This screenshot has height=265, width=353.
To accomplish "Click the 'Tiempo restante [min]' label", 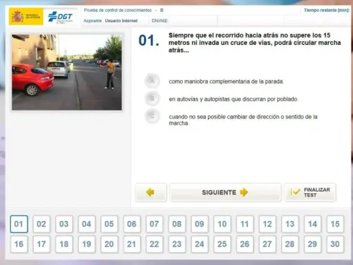I will [327, 10].
